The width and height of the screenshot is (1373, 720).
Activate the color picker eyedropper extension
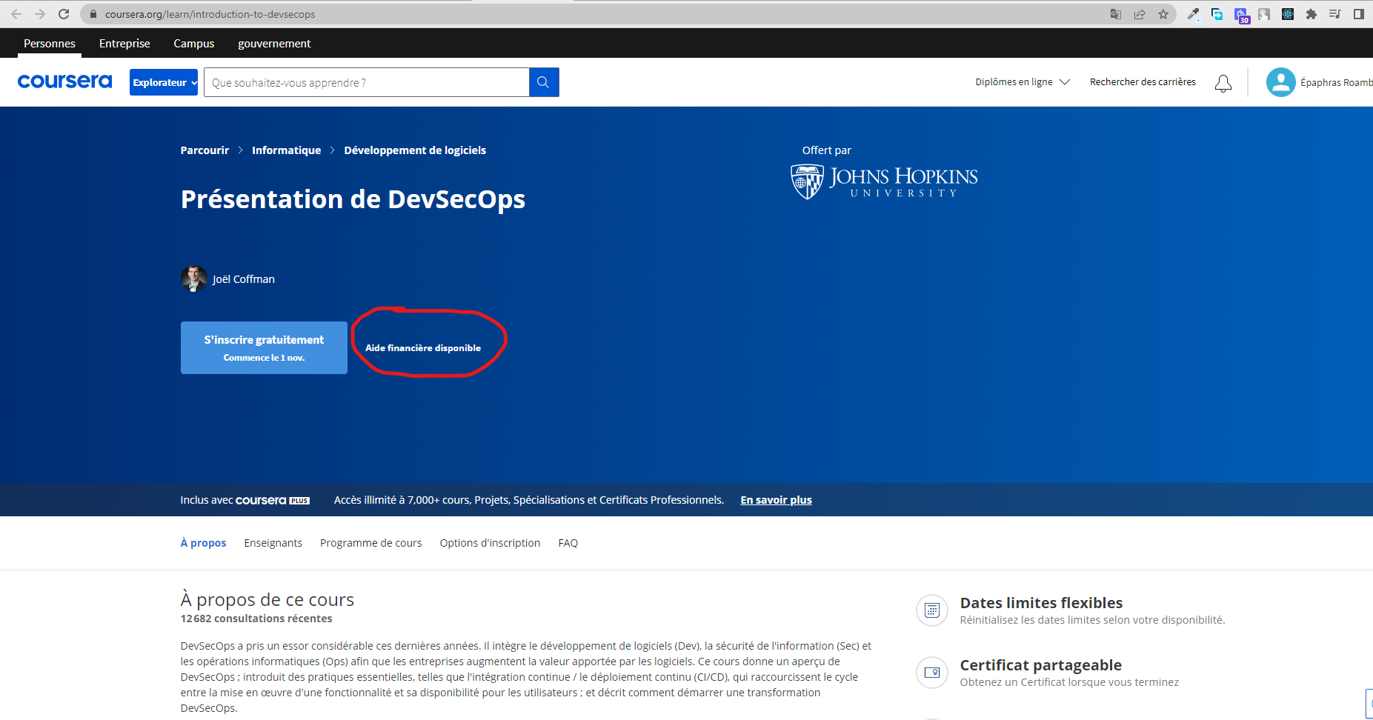1193,14
